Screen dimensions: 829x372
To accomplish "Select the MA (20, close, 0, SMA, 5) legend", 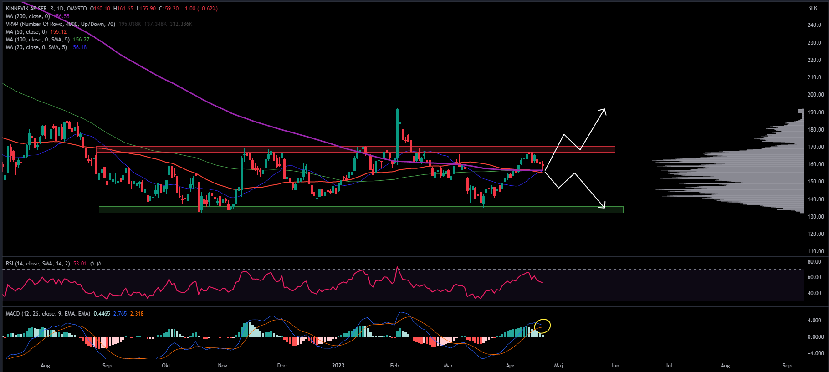I will (36, 47).
